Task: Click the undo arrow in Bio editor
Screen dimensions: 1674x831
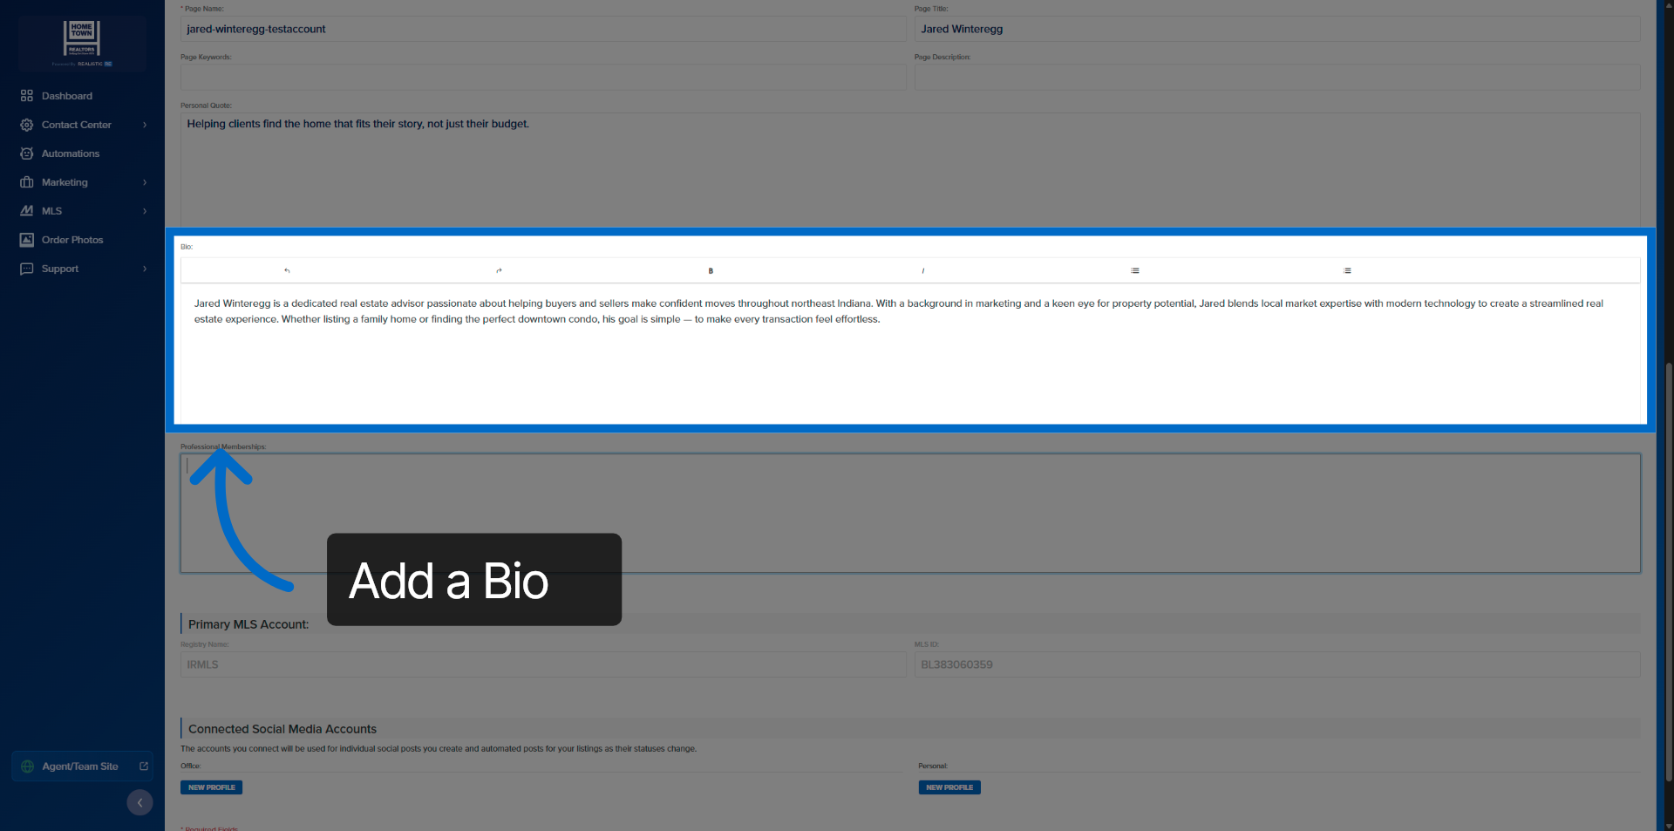Action: [x=287, y=270]
